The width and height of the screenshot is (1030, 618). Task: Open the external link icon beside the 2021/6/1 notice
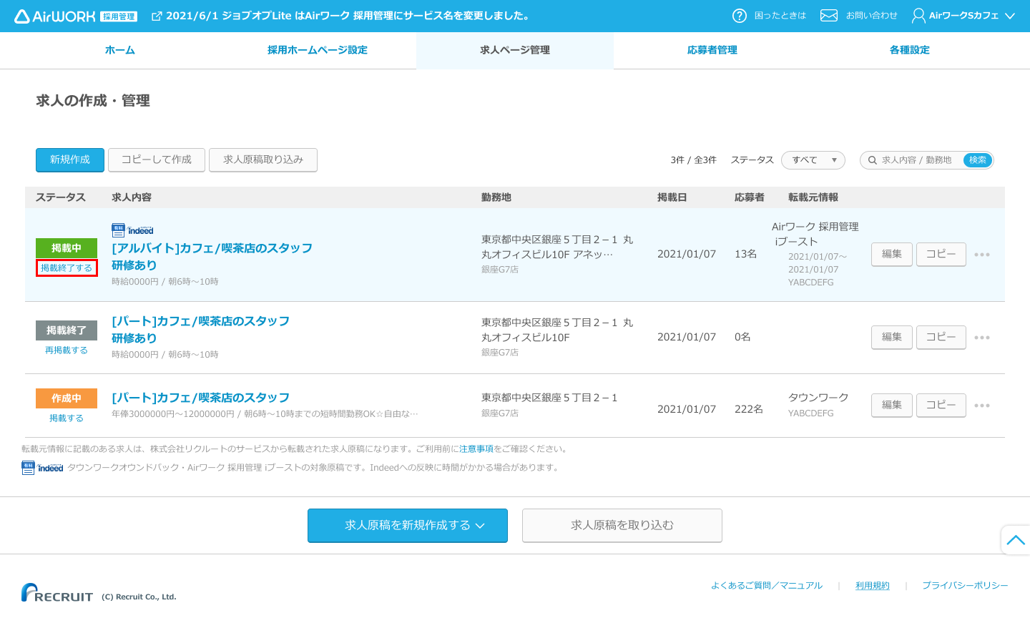coord(157,16)
